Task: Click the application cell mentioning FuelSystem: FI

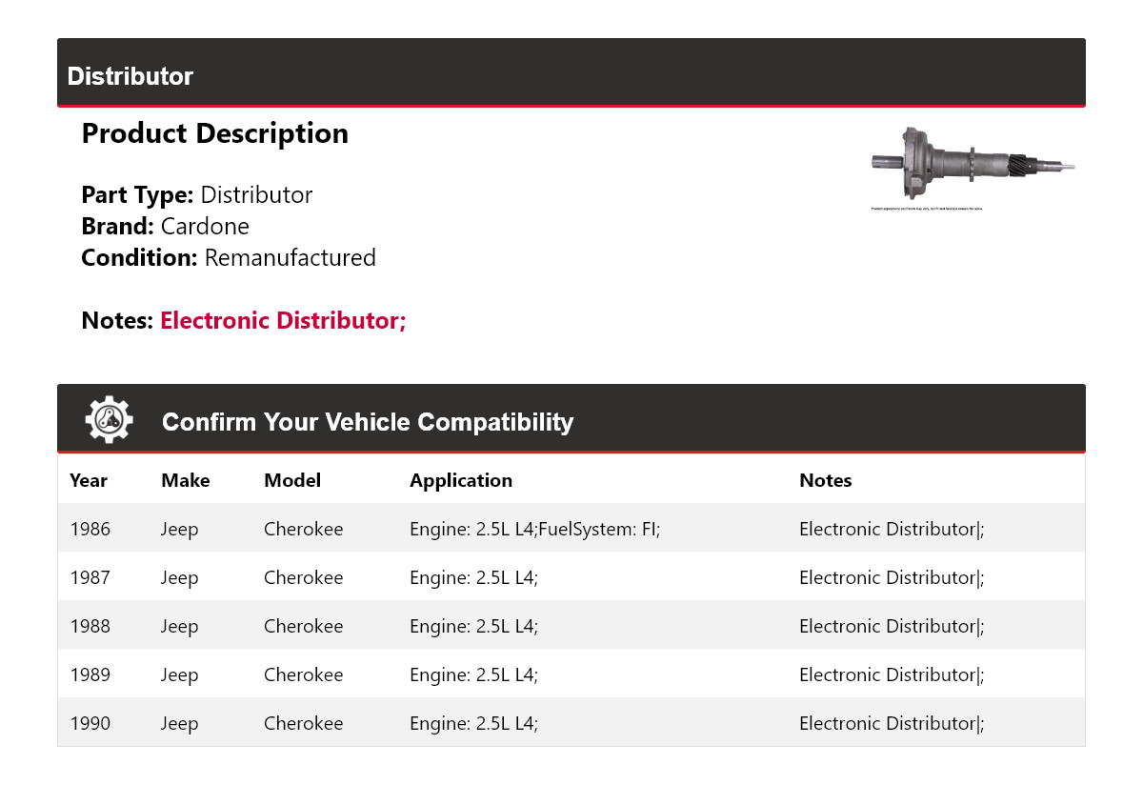Action: pyautogui.click(x=534, y=529)
